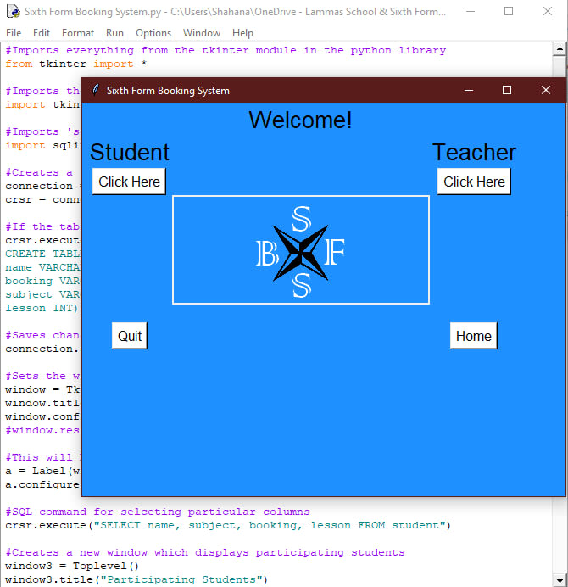Open the Run menu

pyautogui.click(x=114, y=33)
